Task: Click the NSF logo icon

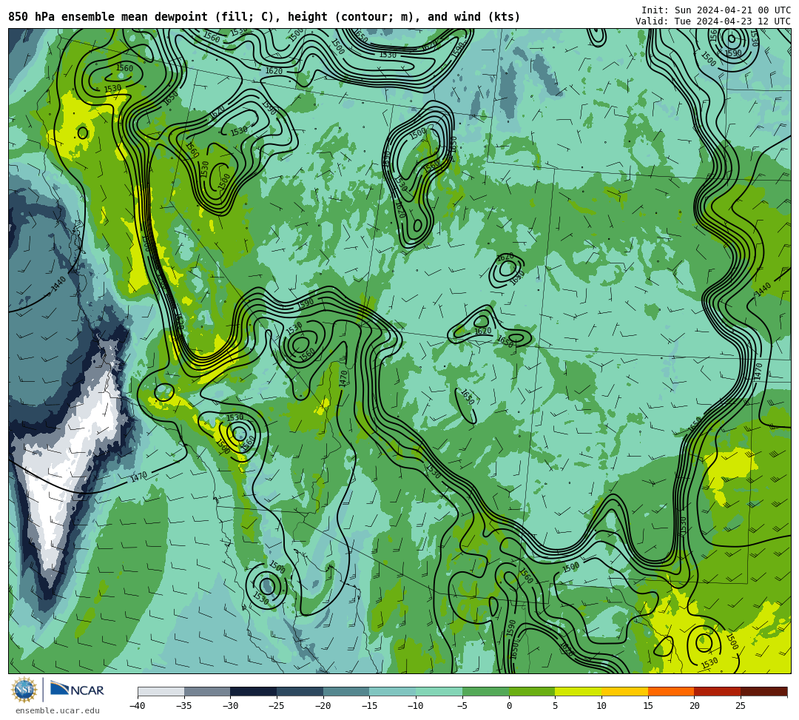Action: coord(24,690)
